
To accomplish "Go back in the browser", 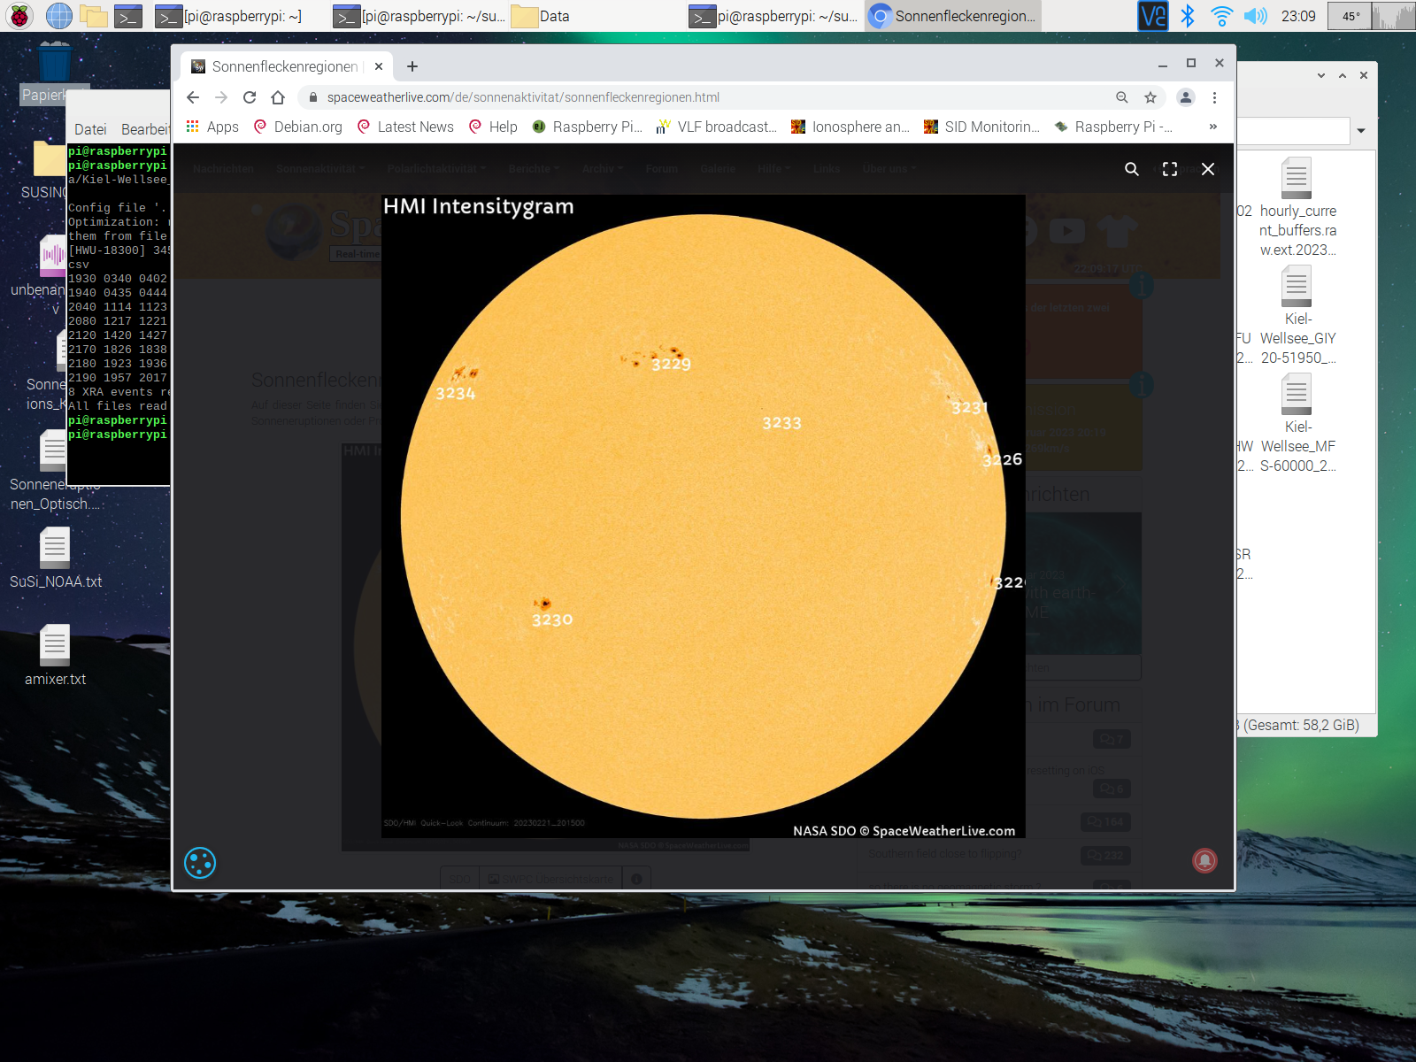I will pos(193,97).
